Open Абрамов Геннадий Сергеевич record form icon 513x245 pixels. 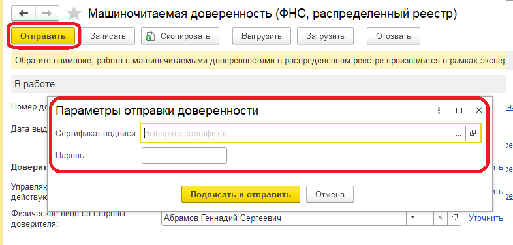454,218
